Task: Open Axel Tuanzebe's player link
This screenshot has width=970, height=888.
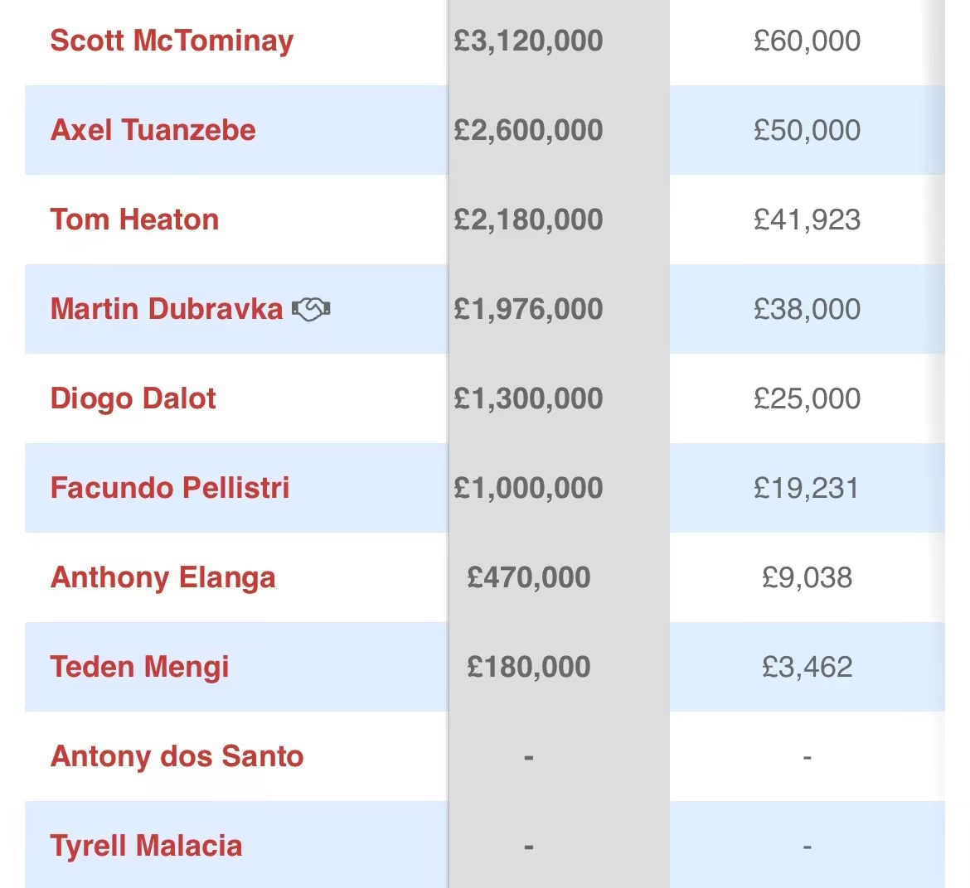Action: pyautogui.click(x=153, y=130)
